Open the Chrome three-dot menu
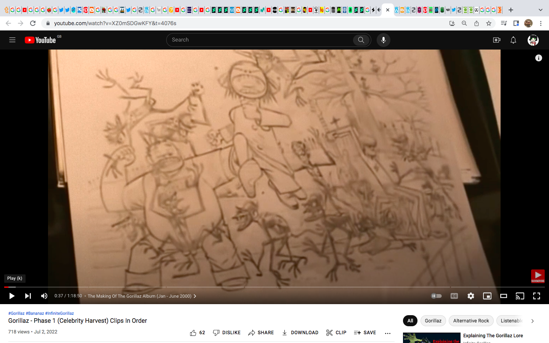The width and height of the screenshot is (549, 343). pos(541,23)
